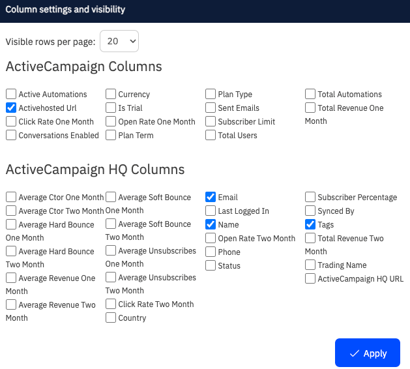This screenshot has width=410, height=369.
Task: Show the Country column
Action: (x=111, y=317)
